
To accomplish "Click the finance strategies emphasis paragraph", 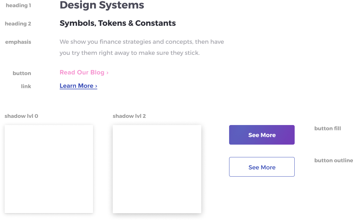I will pos(142,47).
